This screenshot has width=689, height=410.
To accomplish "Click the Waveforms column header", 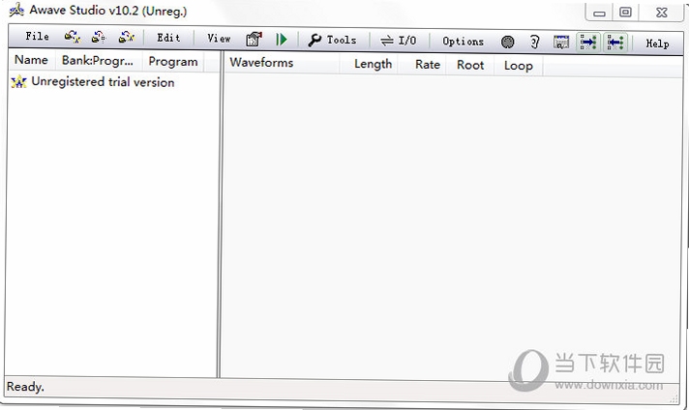I will coord(282,63).
